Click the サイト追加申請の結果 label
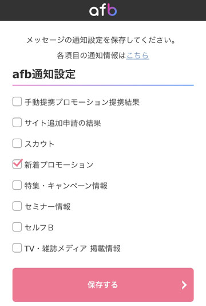206x306 pixels. tap(62, 123)
